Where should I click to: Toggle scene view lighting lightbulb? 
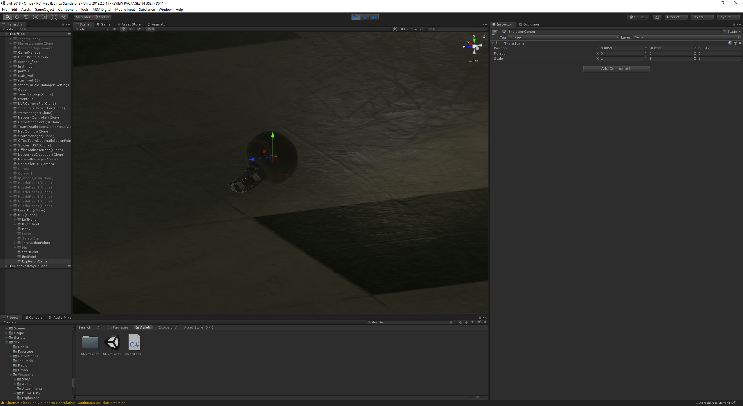click(x=123, y=29)
